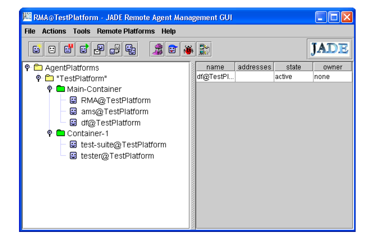Open the Send Message toolbar icon

point(99,49)
